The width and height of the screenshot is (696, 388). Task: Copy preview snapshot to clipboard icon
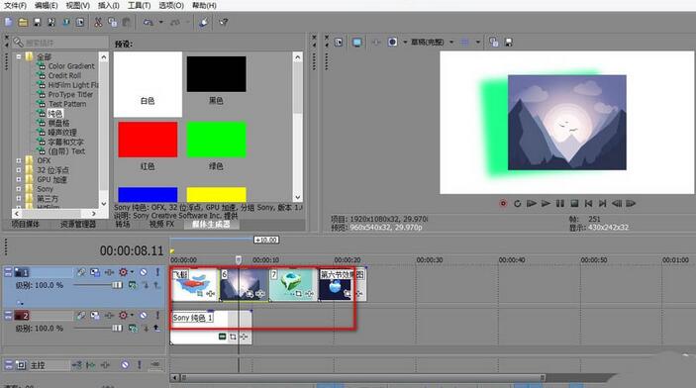pyautogui.click(x=494, y=43)
